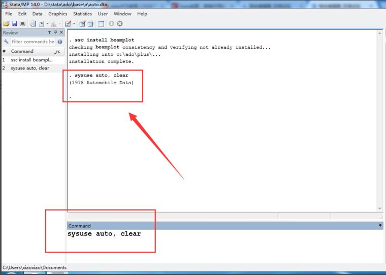Open the User menu
The height and width of the screenshot is (275, 386).
(103, 14)
